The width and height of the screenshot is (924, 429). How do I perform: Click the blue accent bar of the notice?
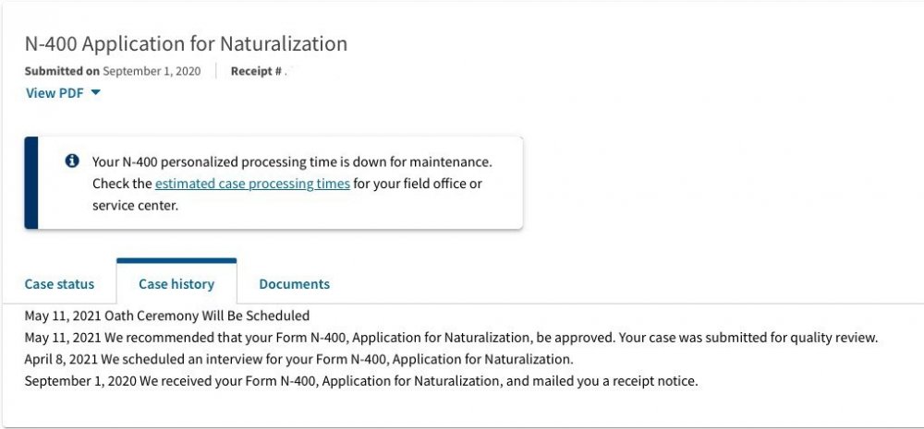click(x=31, y=183)
